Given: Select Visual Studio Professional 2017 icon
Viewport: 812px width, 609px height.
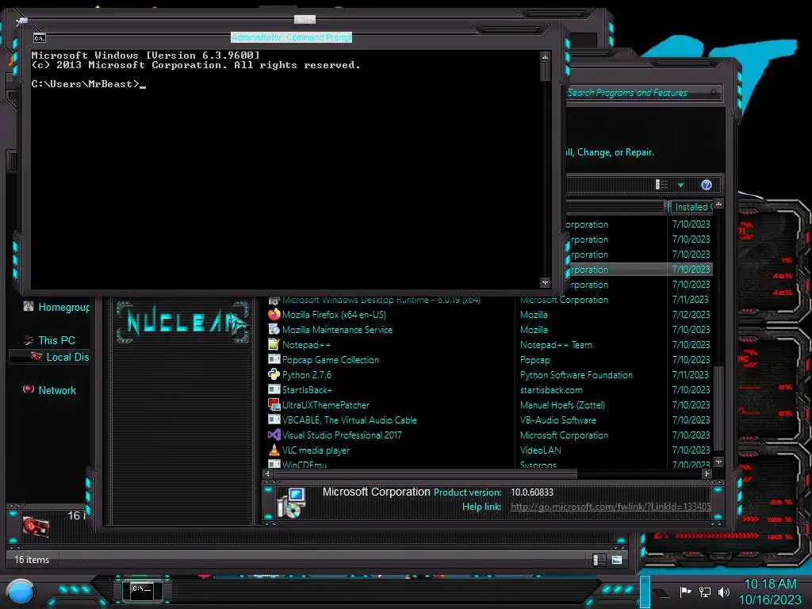Looking at the screenshot, I should (274, 435).
